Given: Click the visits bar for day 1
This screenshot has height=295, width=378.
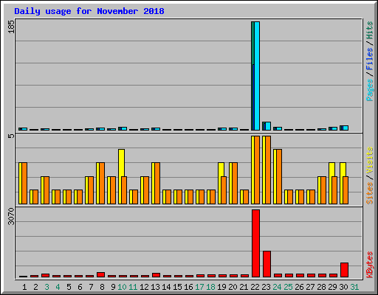Looking at the screenshot, I should tap(20, 183).
